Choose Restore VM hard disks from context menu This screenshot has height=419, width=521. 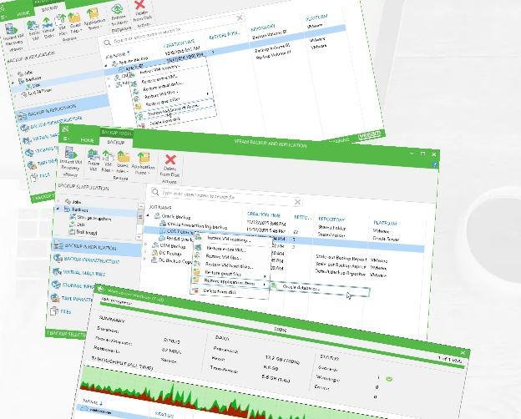coord(231,265)
